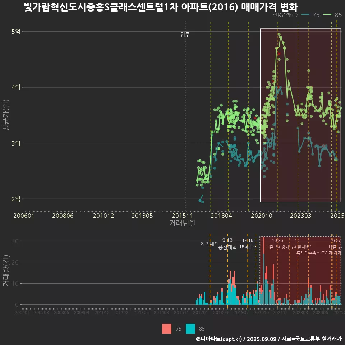Image resolution: width=345 pixels, height=345 pixels.
Task: Click 202112 on the volume chart axis
Action: [280, 312]
